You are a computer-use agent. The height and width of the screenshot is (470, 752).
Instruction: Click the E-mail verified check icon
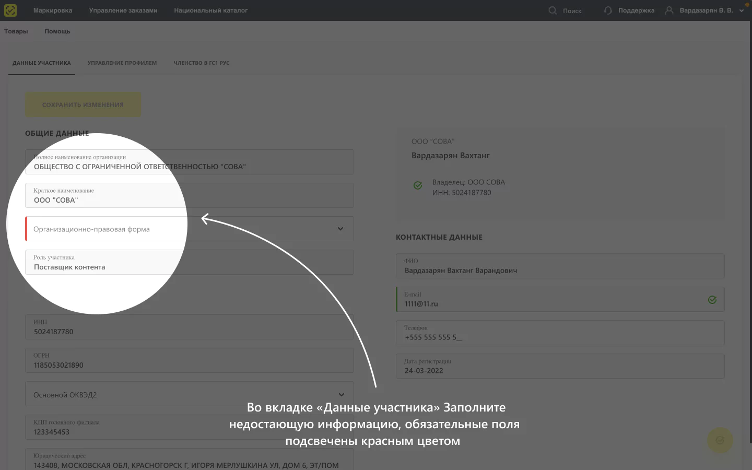coord(712,300)
